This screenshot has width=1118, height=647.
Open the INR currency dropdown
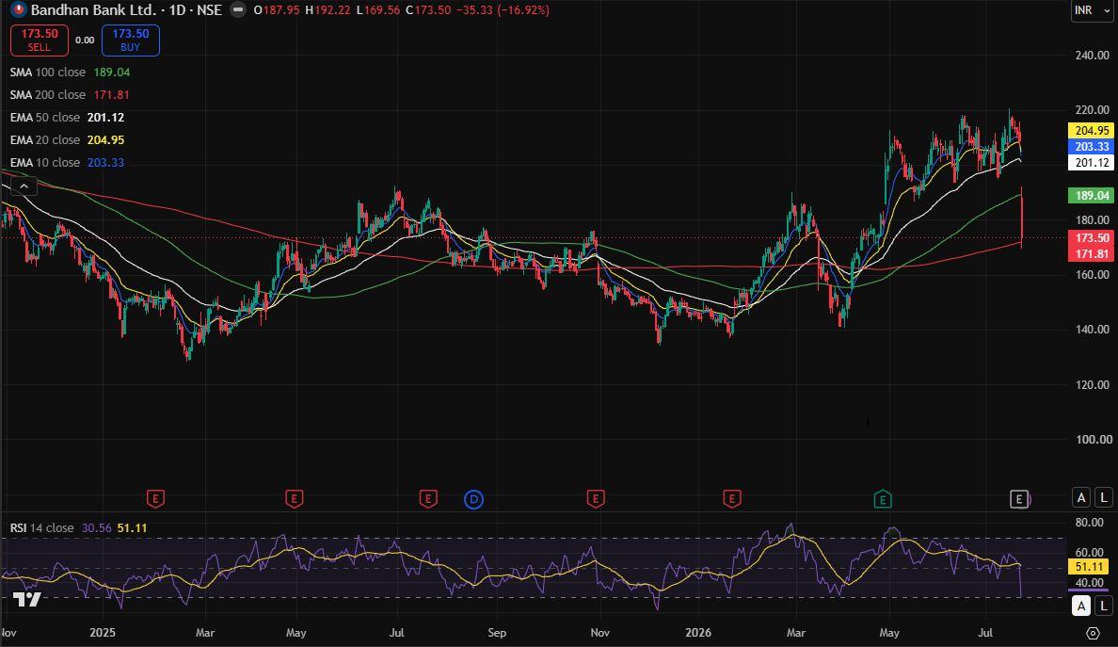tap(1092, 10)
